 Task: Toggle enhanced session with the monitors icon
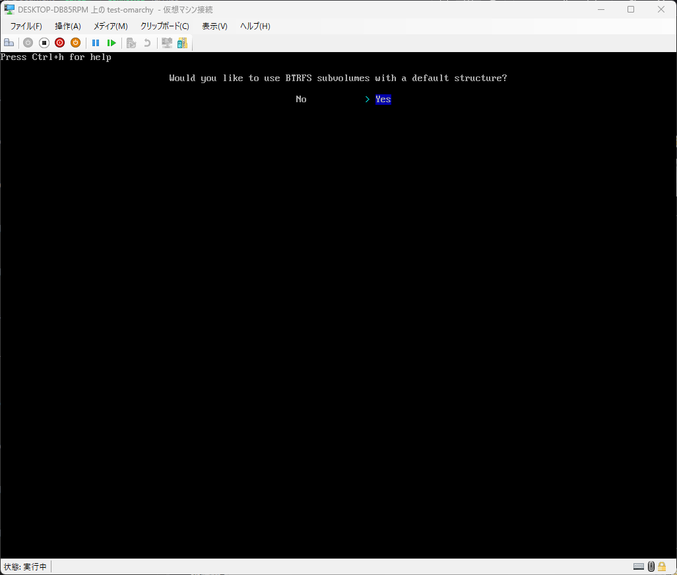click(x=167, y=43)
